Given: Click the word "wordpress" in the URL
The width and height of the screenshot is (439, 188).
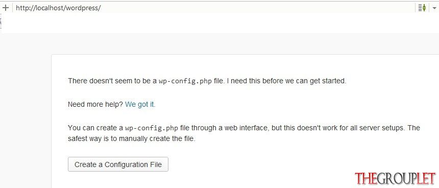Looking at the screenshot, I should click(x=82, y=8).
